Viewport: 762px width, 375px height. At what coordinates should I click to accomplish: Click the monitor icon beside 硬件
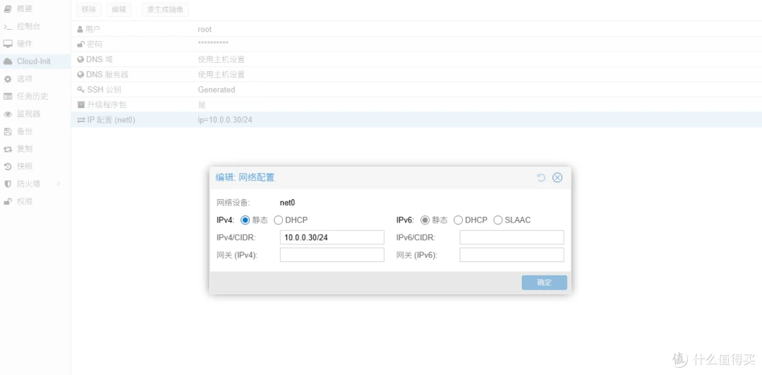7,44
